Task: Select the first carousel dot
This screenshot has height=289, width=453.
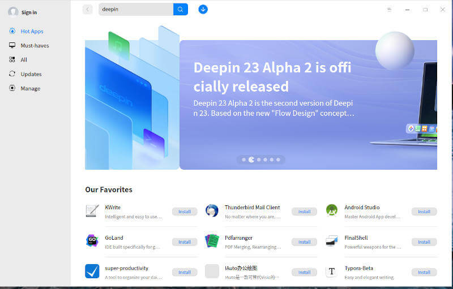Action: [x=243, y=159]
